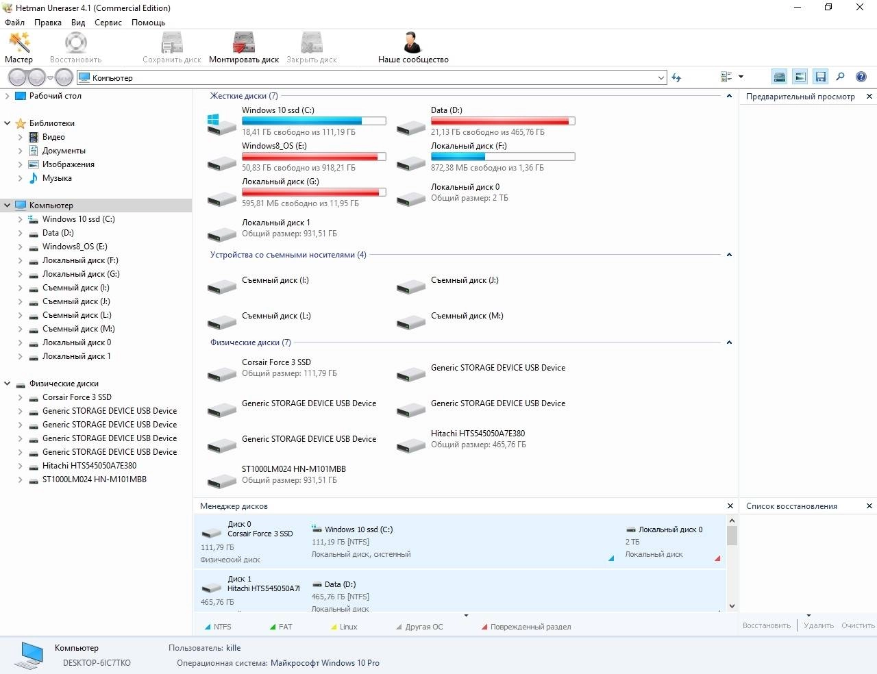Click the Удалить button
This screenshot has height=674, width=877.
(819, 625)
